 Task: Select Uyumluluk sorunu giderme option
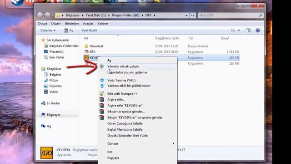137,72
